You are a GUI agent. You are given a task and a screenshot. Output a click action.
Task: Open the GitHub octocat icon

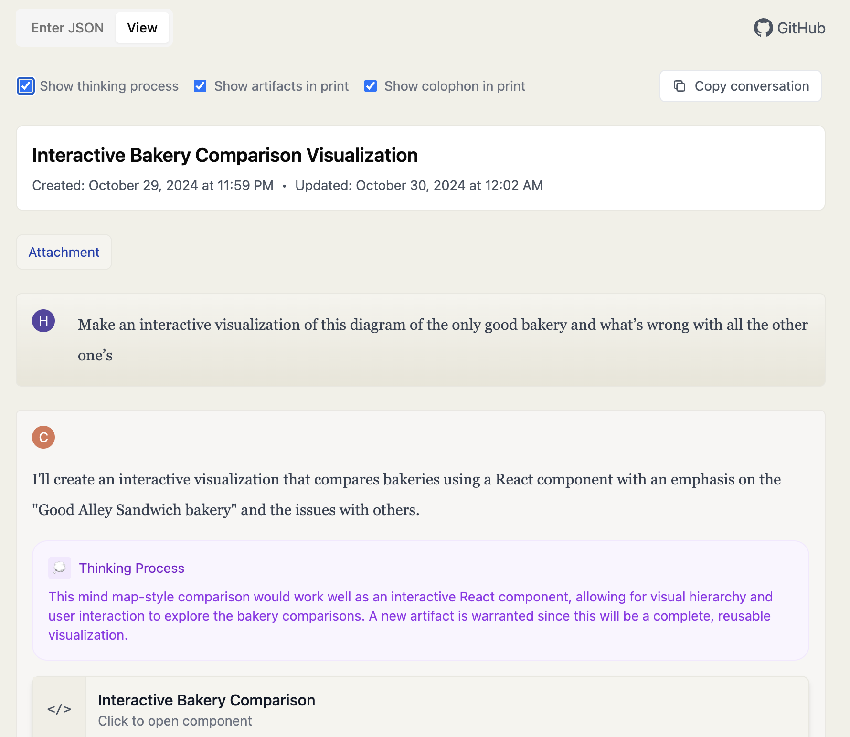763,28
